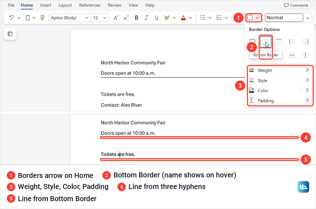This screenshot has width=316, height=209.
Task: Click 'Tickets are free.' in the upper page
Action: (118, 94)
